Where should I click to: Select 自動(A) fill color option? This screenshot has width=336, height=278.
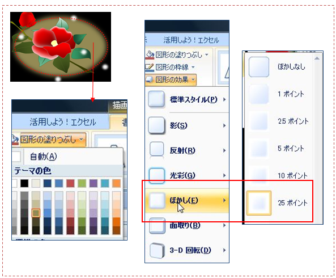67,157
